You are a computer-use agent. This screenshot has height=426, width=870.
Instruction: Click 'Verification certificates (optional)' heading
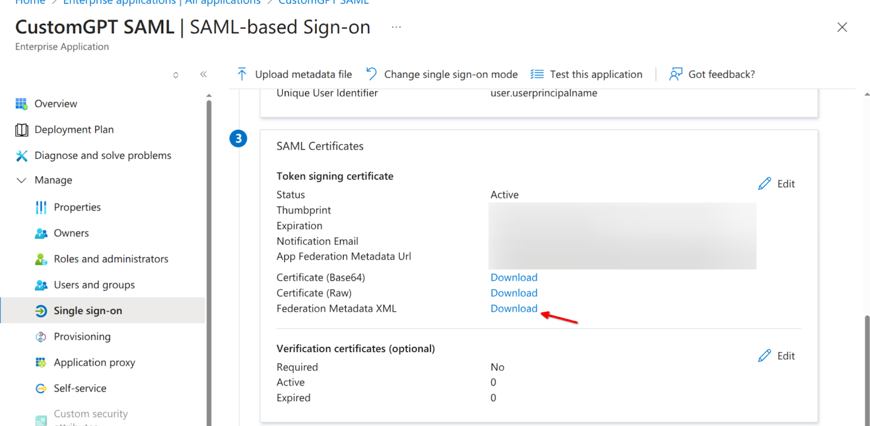coord(356,349)
